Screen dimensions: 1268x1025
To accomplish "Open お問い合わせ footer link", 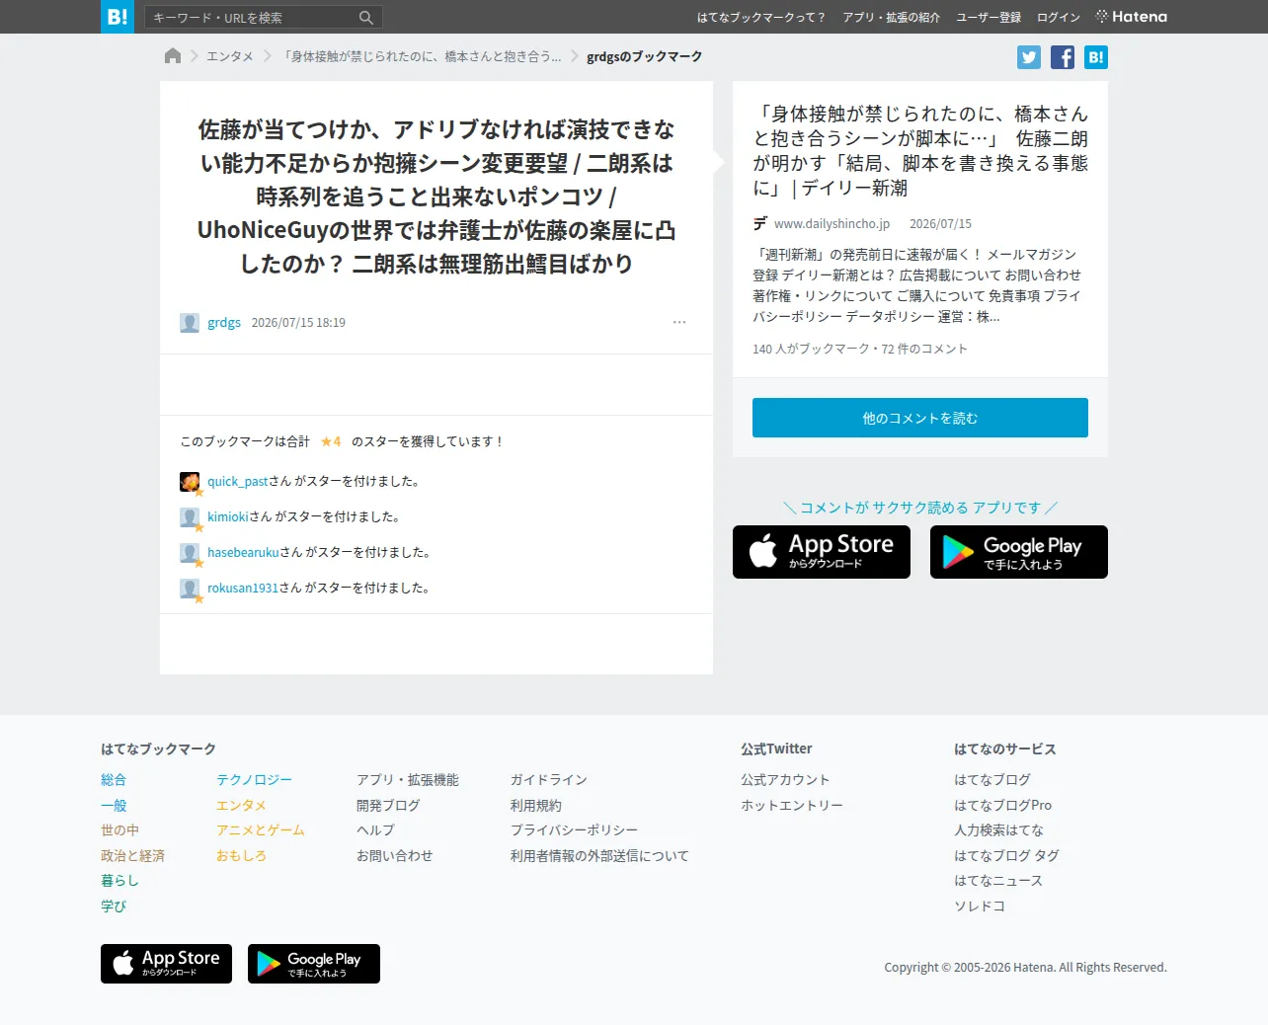I will pyautogui.click(x=395, y=856).
